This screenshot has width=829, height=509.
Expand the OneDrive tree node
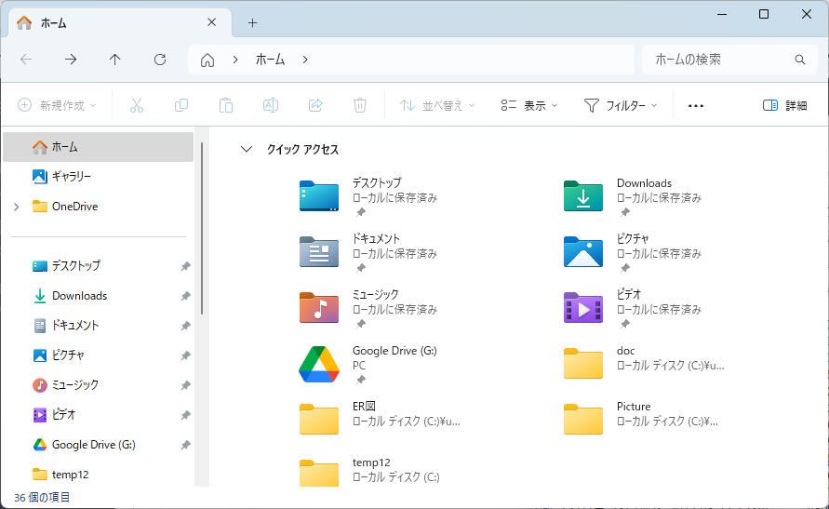point(16,207)
